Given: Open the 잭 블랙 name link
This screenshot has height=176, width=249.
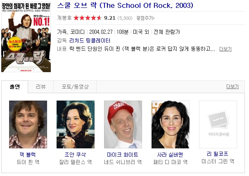Looking at the screenshot, I should [28, 155].
